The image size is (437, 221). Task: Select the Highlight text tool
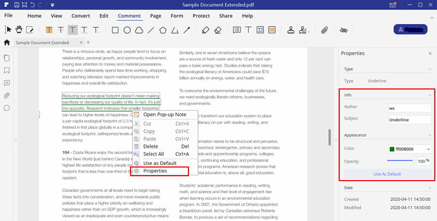(49, 30)
